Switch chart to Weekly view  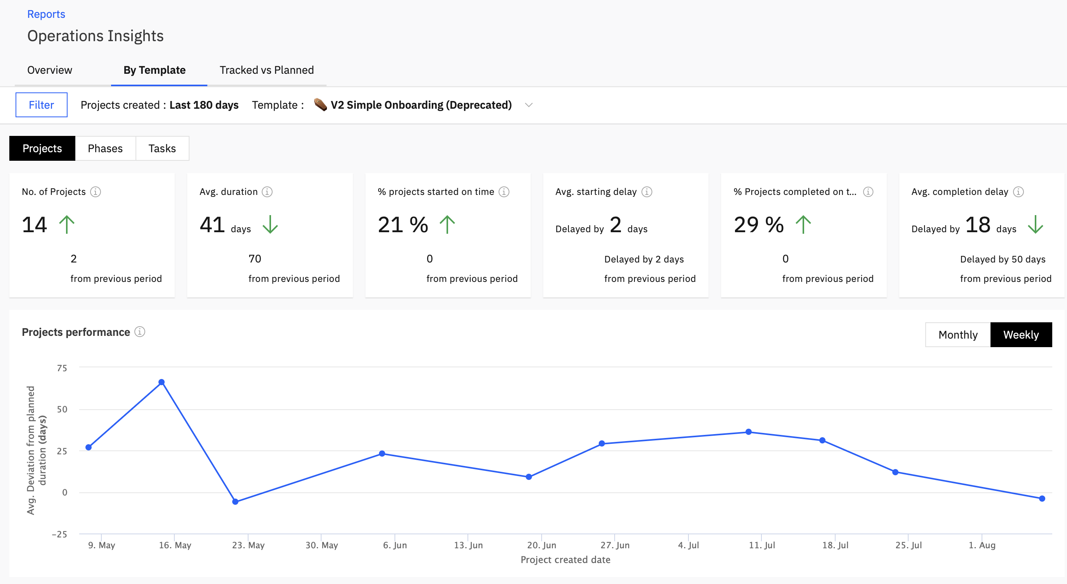[x=1021, y=335]
